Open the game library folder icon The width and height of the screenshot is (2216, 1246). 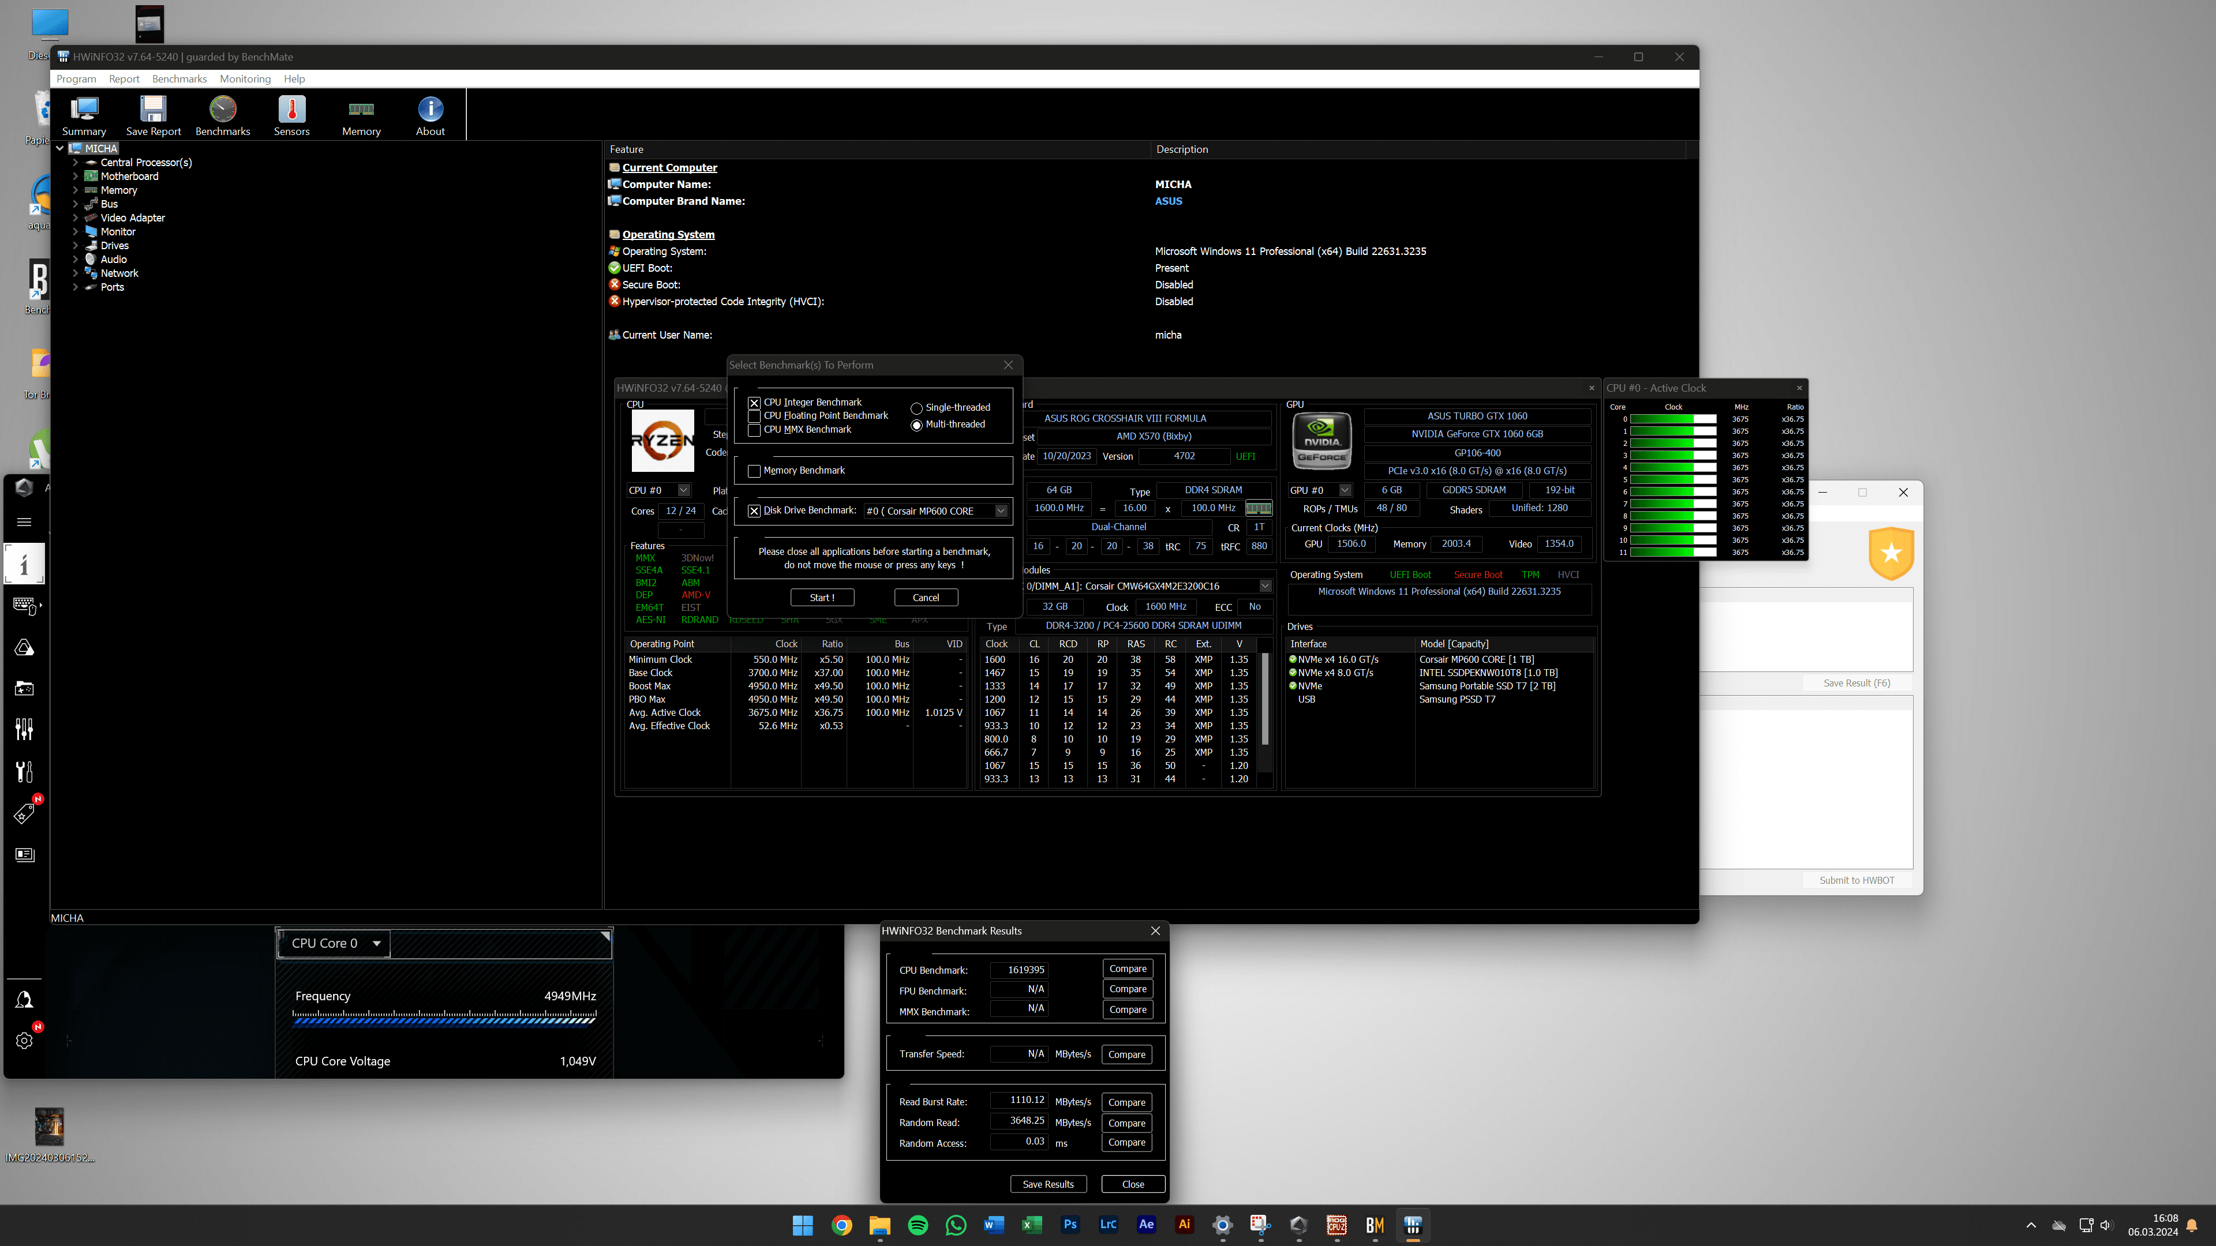coord(24,689)
